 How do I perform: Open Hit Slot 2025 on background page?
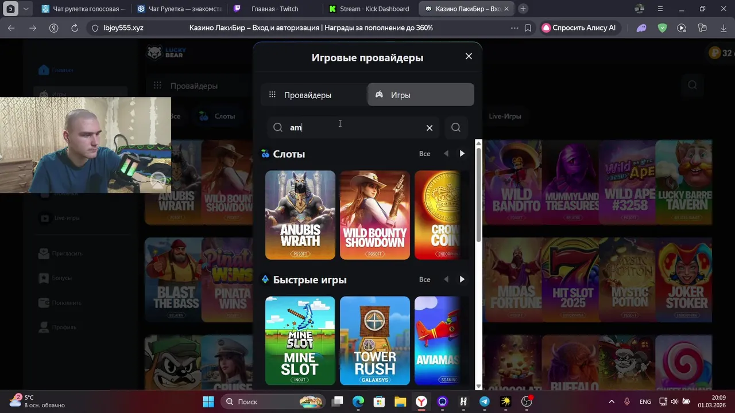(571, 279)
